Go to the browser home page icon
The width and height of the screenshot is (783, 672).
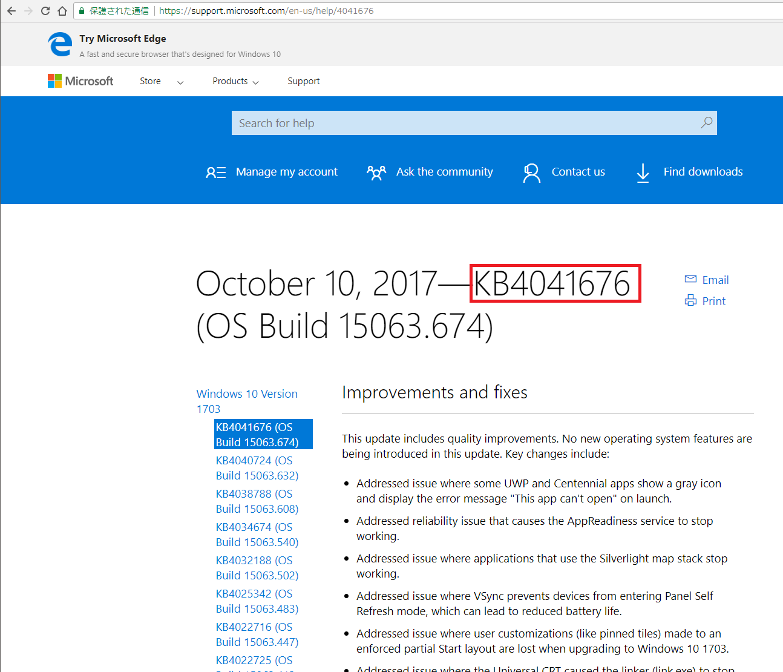pyautogui.click(x=62, y=11)
